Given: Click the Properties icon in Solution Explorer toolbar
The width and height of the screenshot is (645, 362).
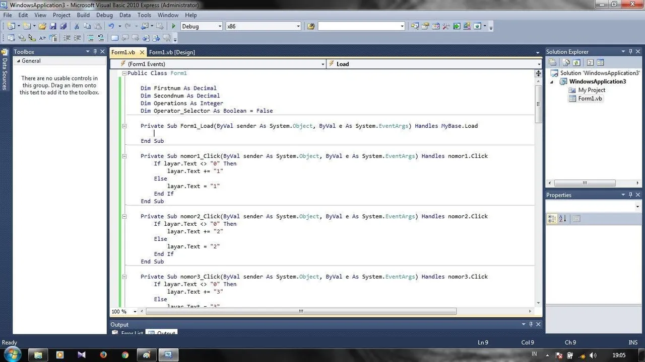Looking at the screenshot, I should tap(553, 63).
